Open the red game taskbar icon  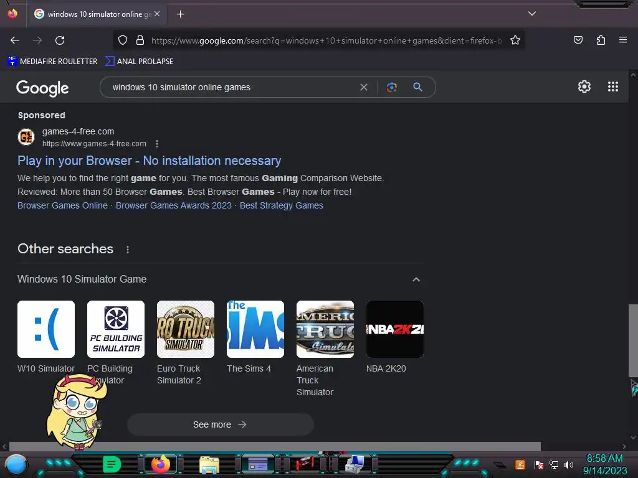pos(304,464)
